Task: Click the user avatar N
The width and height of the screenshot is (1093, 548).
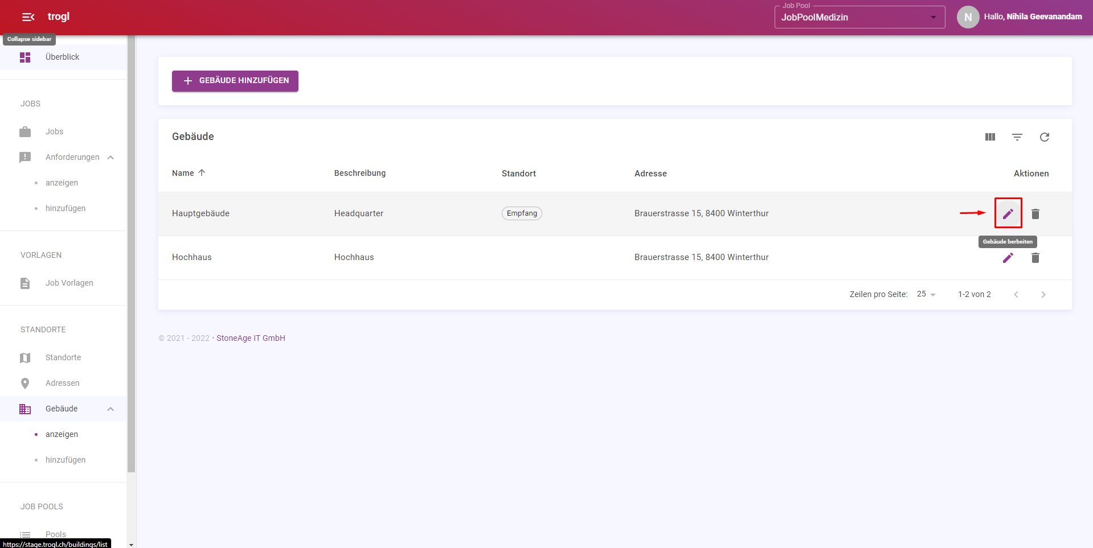Action: tap(968, 17)
